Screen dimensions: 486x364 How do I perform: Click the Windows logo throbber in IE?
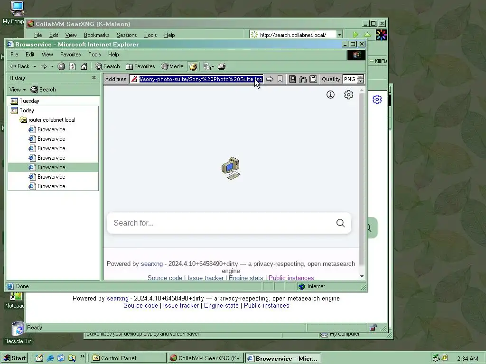tap(356, 55)
